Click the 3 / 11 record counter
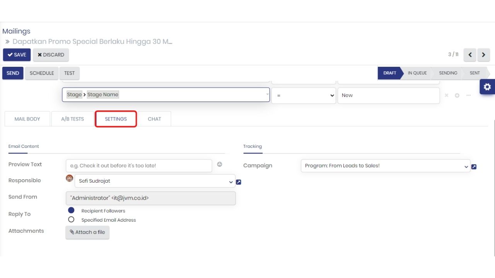Image resolution: width=495 pixels, height=278 pixels. pyautogui.click(x=453, y=54)
